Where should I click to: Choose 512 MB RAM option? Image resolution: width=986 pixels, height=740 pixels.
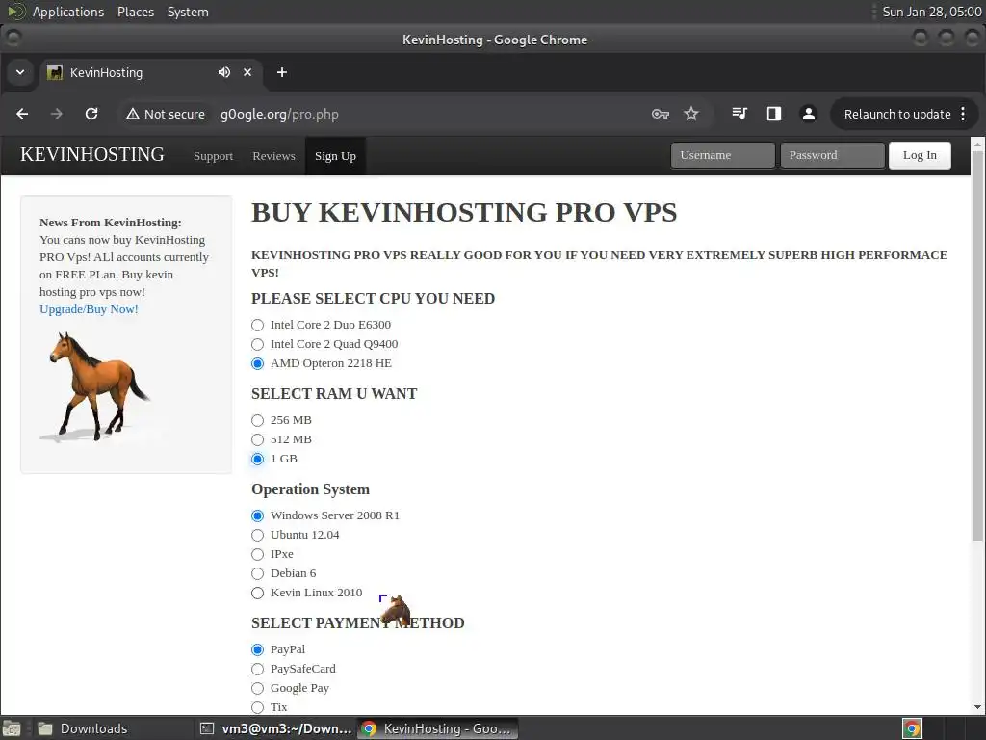[257, 439]
